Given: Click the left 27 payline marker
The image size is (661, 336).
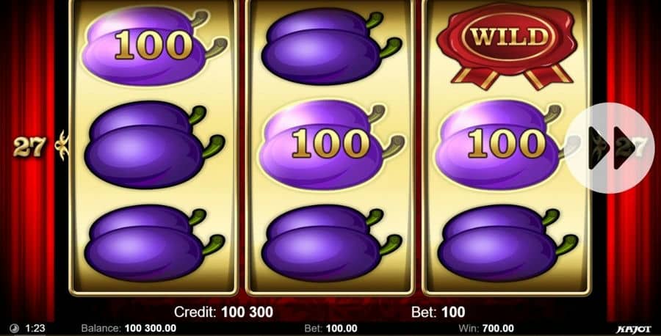Looking at the screenshot, I should (29, 146).
